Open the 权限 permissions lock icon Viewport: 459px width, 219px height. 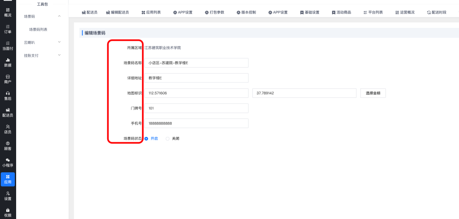(x=8, y=212)
